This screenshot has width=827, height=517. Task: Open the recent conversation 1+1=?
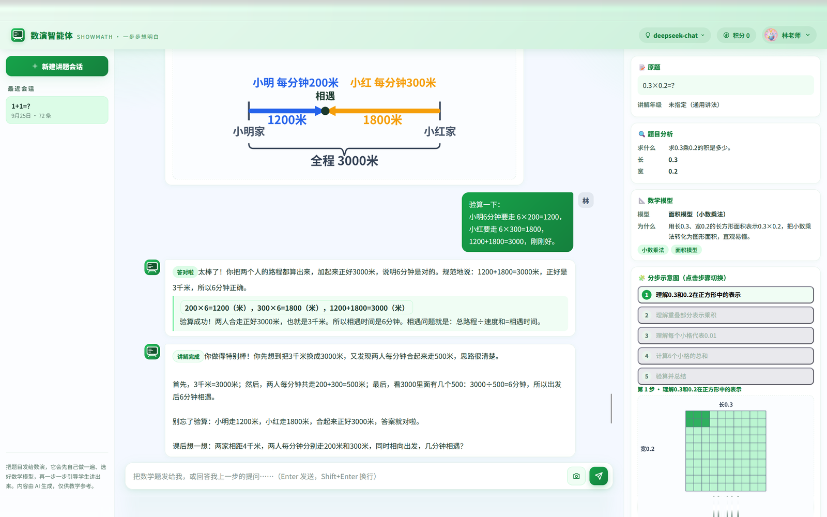coord(57,110)
